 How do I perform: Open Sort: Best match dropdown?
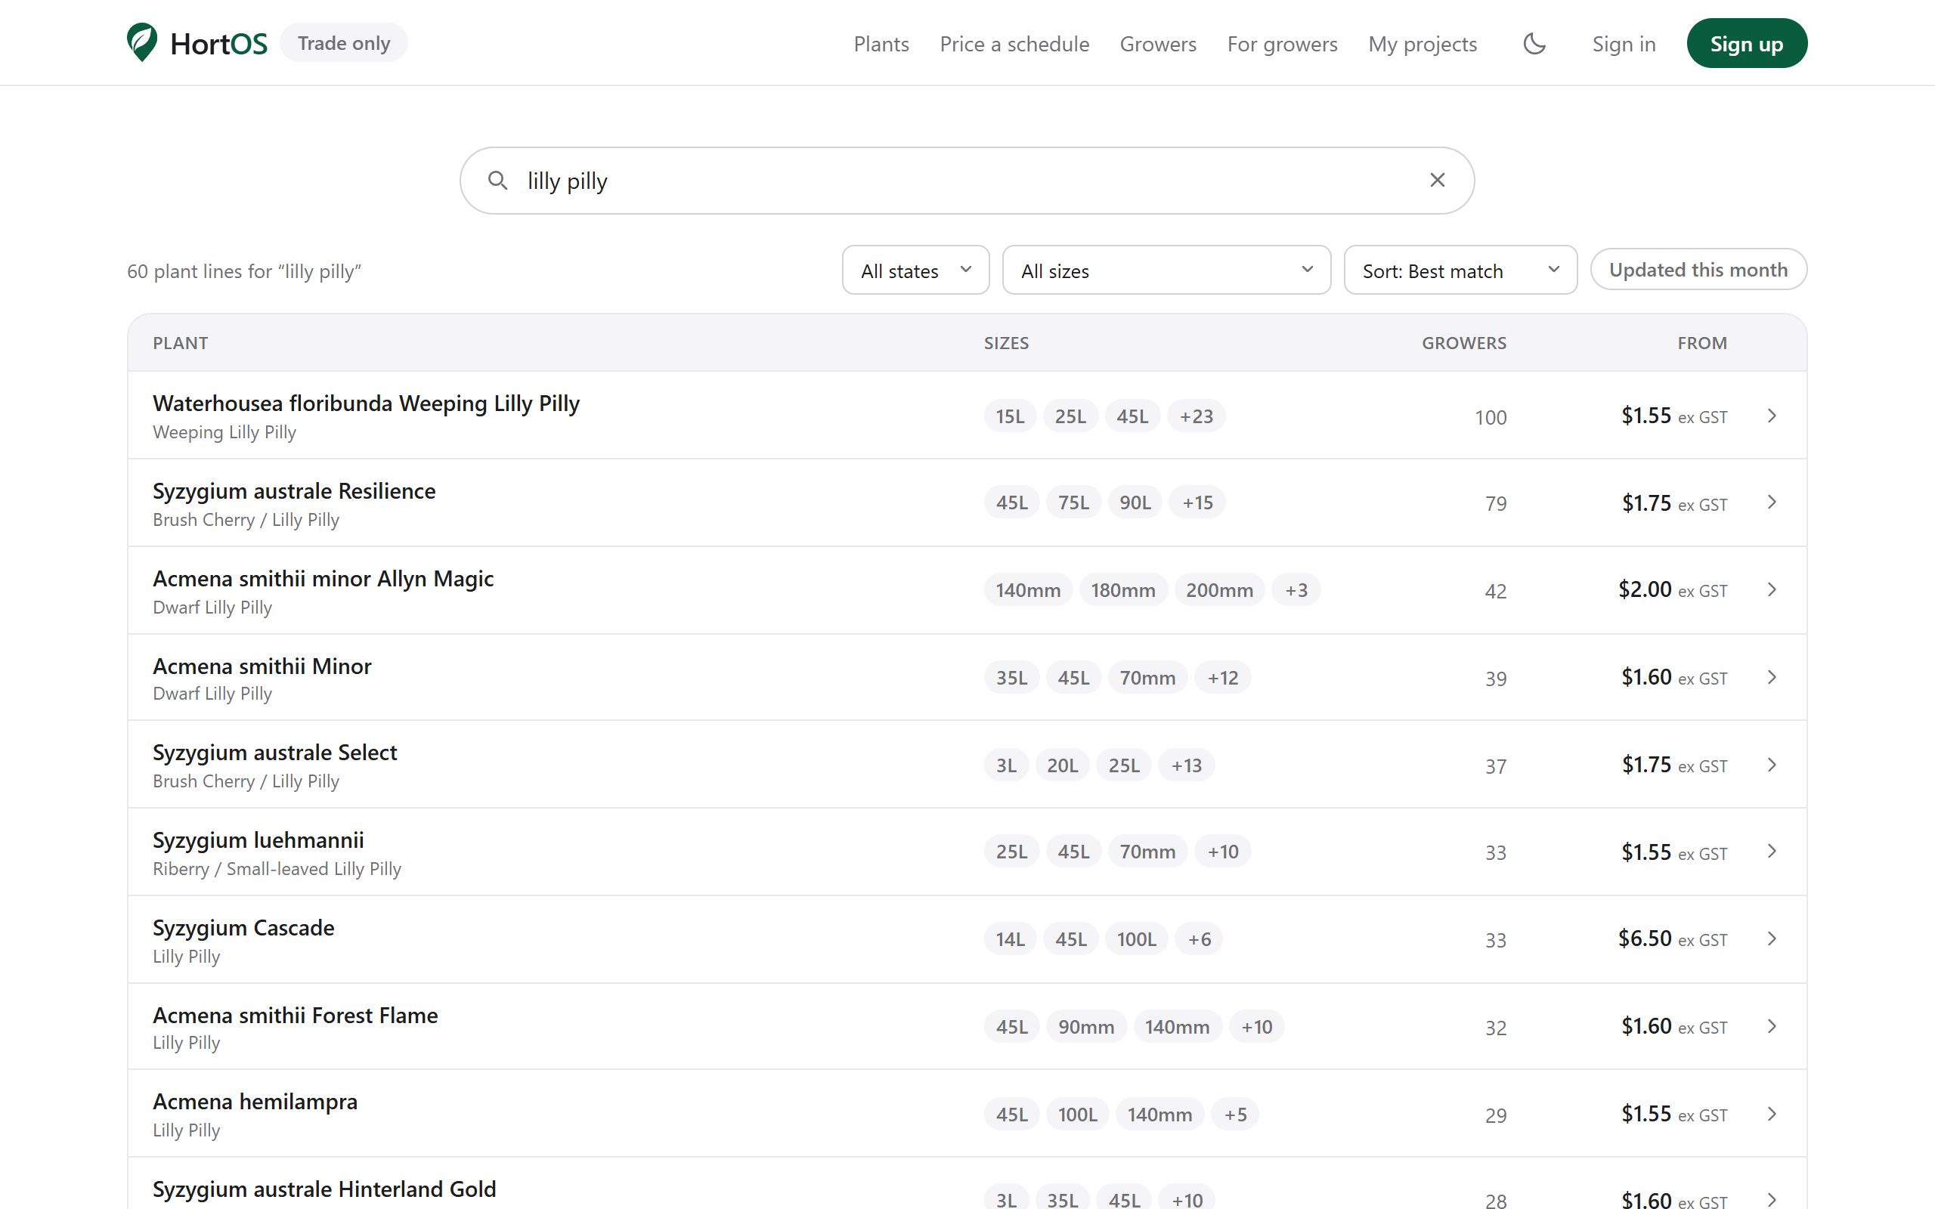tap(1460, 271)
